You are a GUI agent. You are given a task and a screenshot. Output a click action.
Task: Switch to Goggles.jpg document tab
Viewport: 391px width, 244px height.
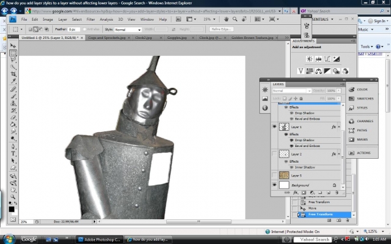coord(177,38)
